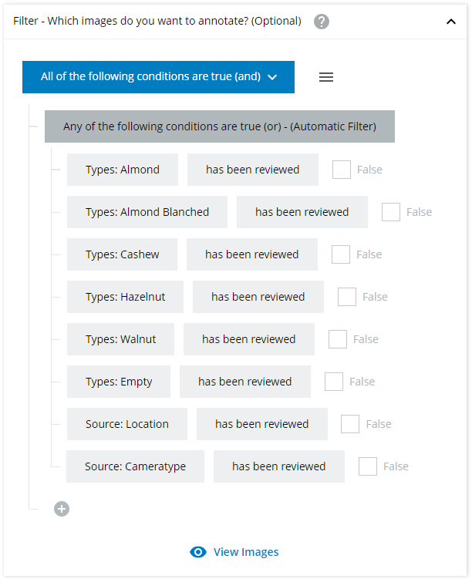Toggle the Types: Almond Blanched checkbox
Screen dimensions: 472x579
click(x=391, y=212)
